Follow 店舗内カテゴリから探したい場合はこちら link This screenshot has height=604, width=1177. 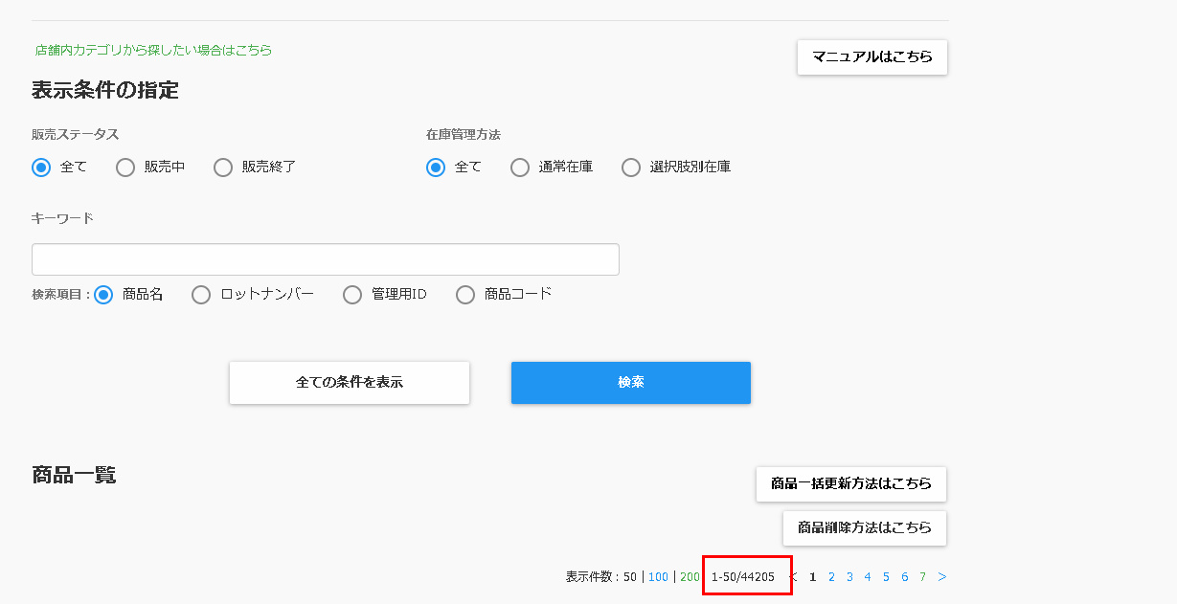tap(153, 50)
